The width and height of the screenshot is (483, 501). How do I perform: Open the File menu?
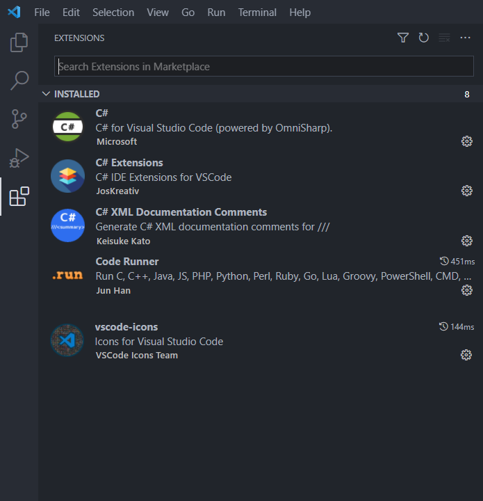[42, 13]
